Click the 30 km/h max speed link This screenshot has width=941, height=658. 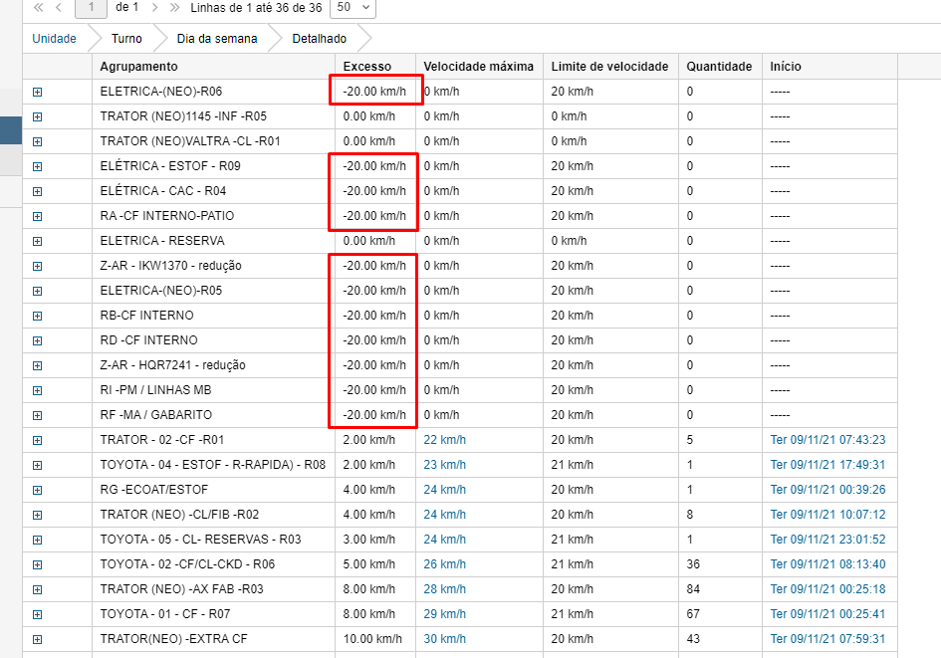[x=444, y=639]
